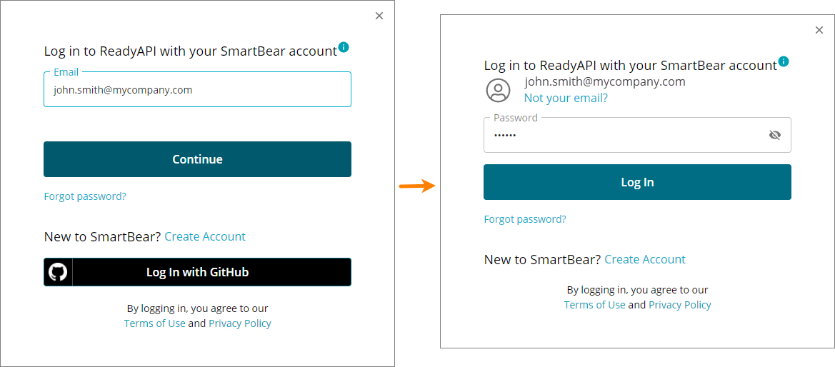Click Create Account link in right dialog
The image size is (835, 367).
click(645, 259)
